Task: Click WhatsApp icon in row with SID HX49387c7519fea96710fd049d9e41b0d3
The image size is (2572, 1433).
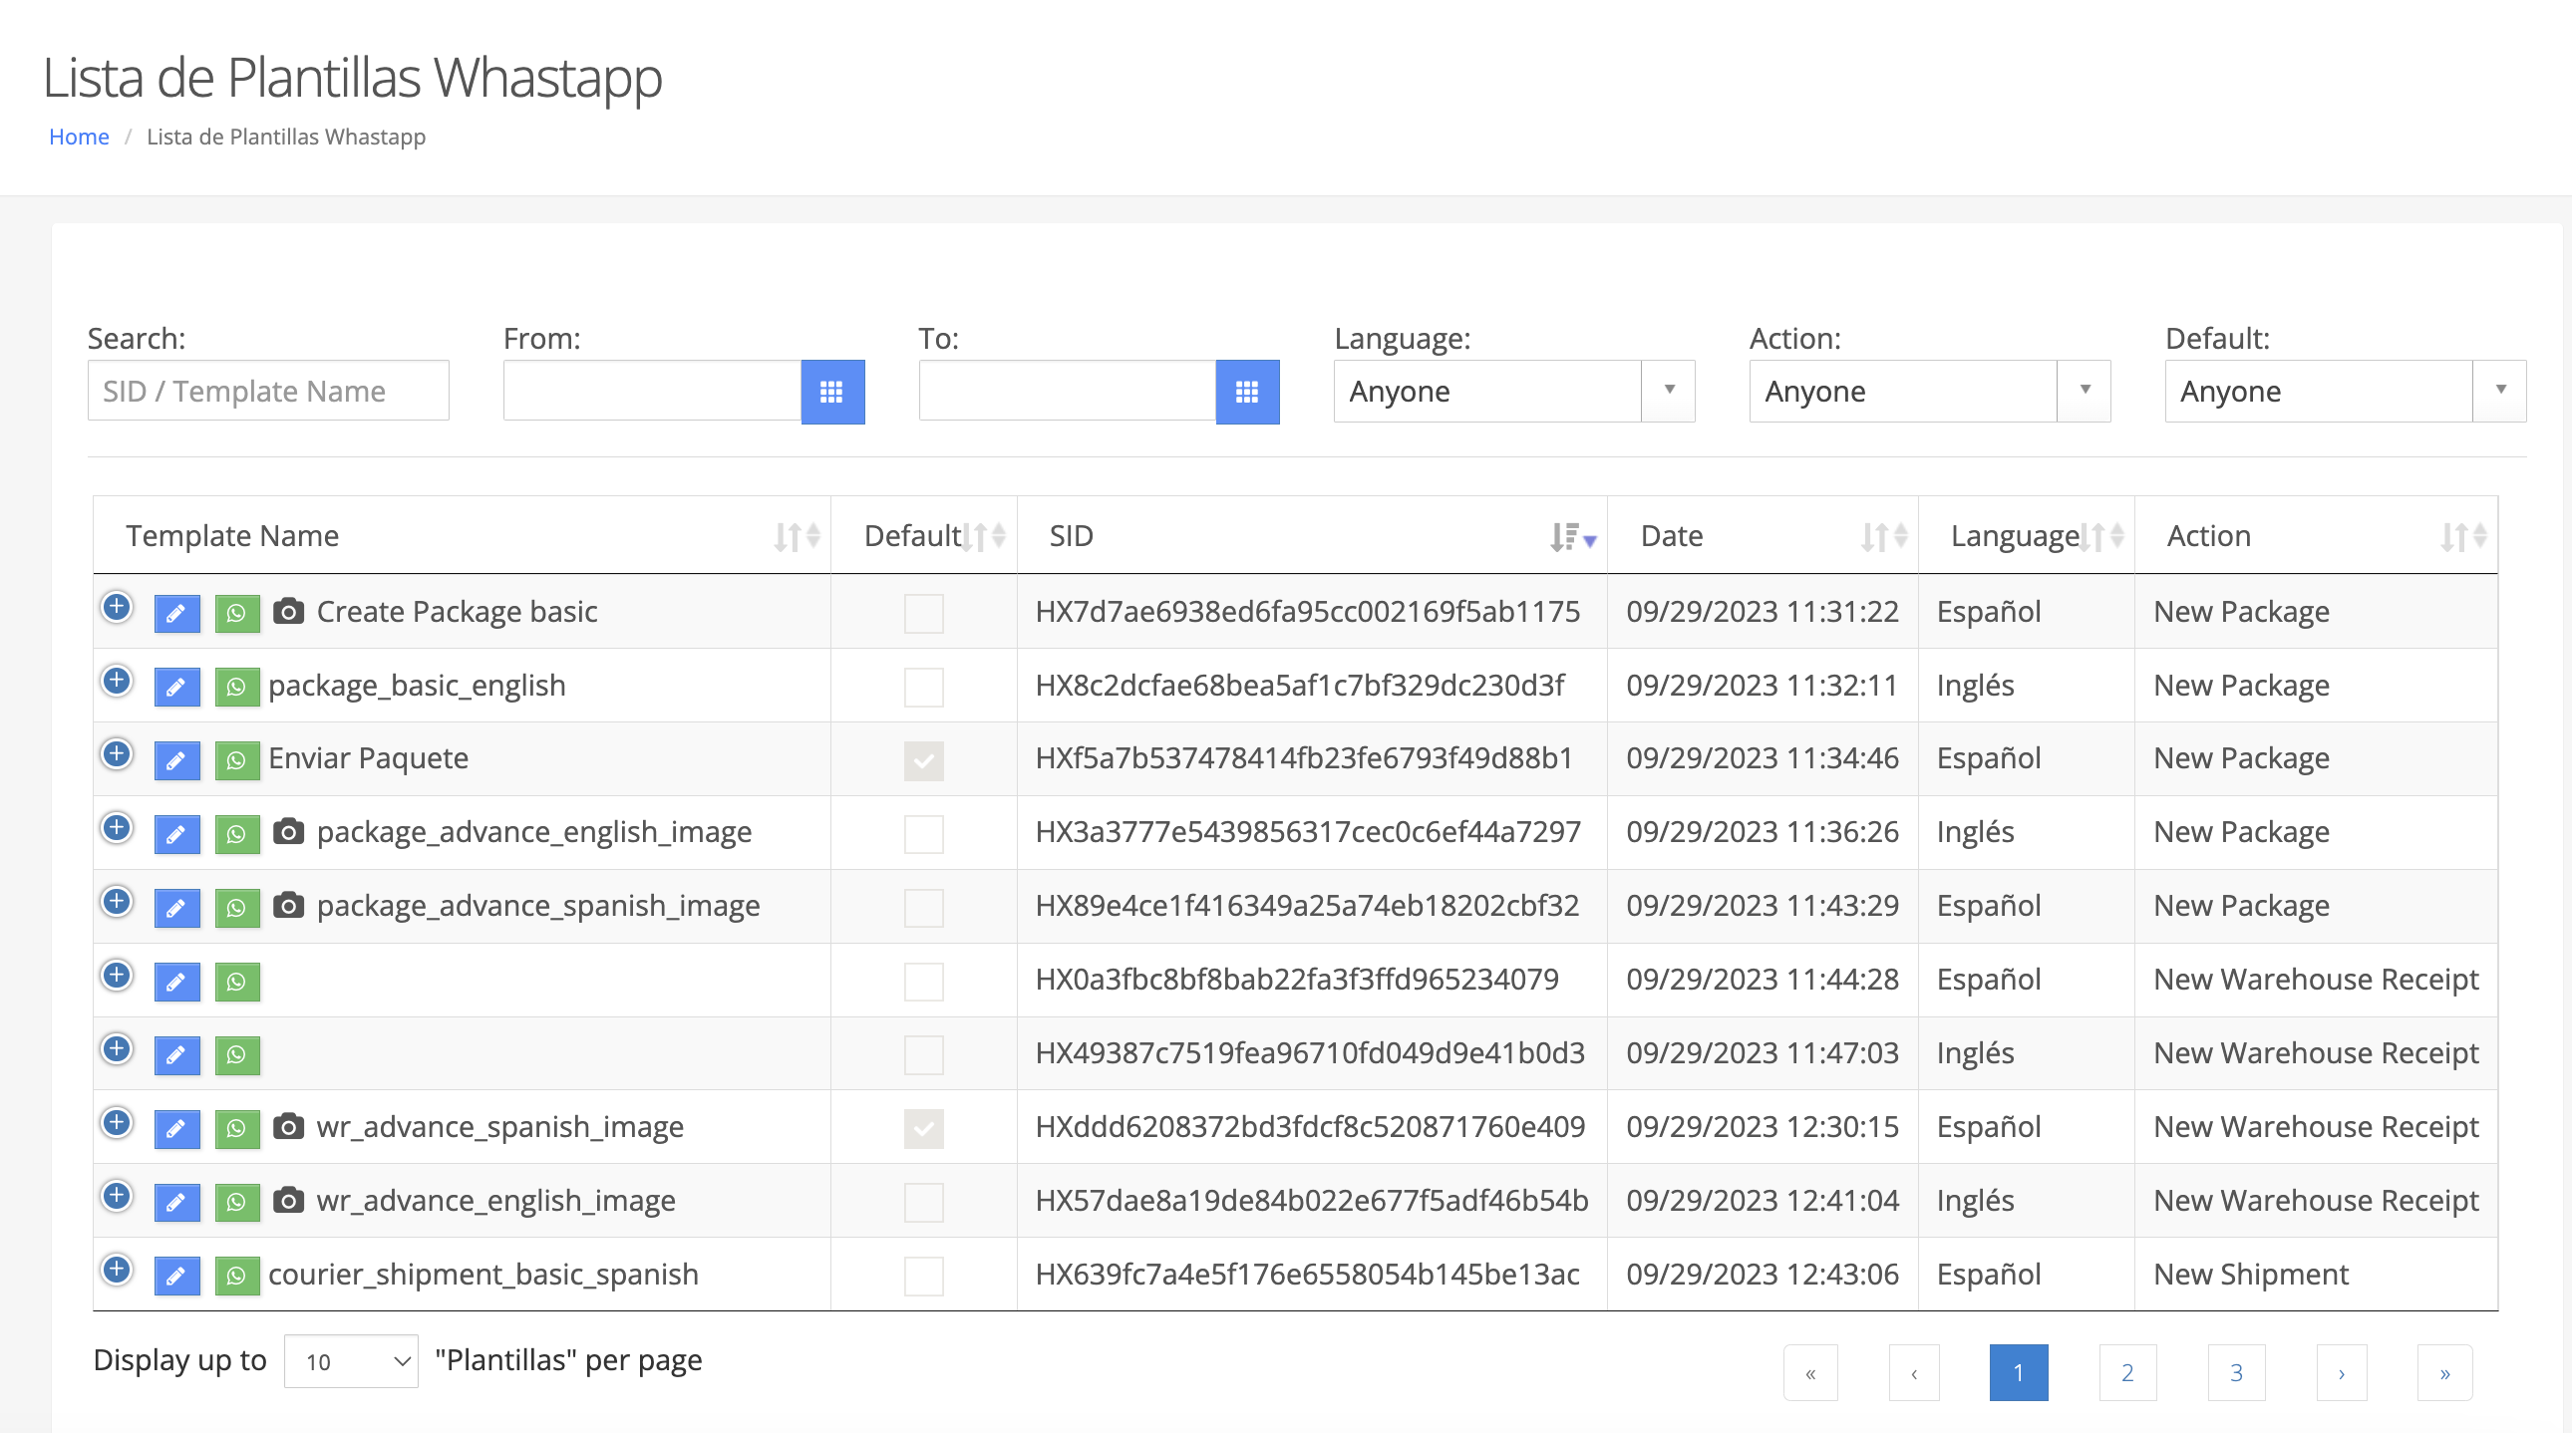Action: click(x=237, y=1055)
